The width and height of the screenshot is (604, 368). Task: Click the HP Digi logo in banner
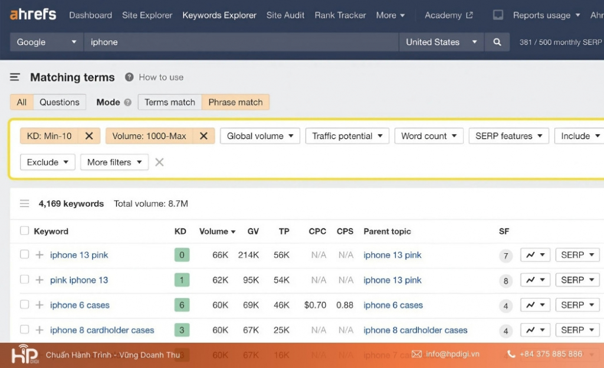tap(25, 354)
